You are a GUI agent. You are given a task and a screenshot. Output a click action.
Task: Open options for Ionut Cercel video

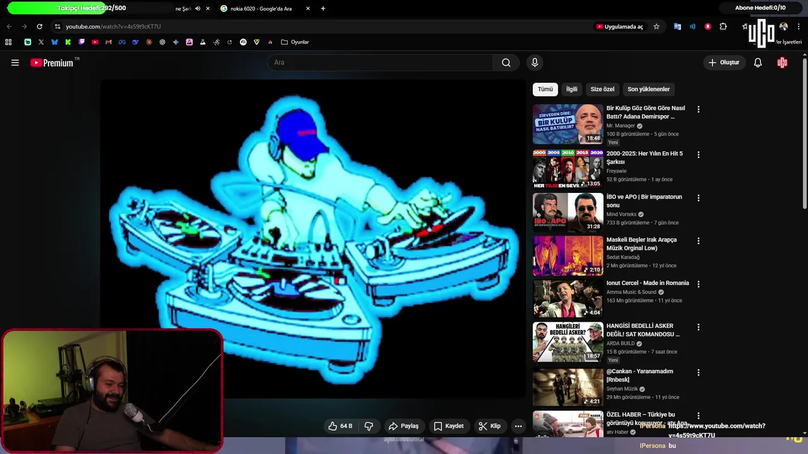pyautogui.click(x=698, y=284)
